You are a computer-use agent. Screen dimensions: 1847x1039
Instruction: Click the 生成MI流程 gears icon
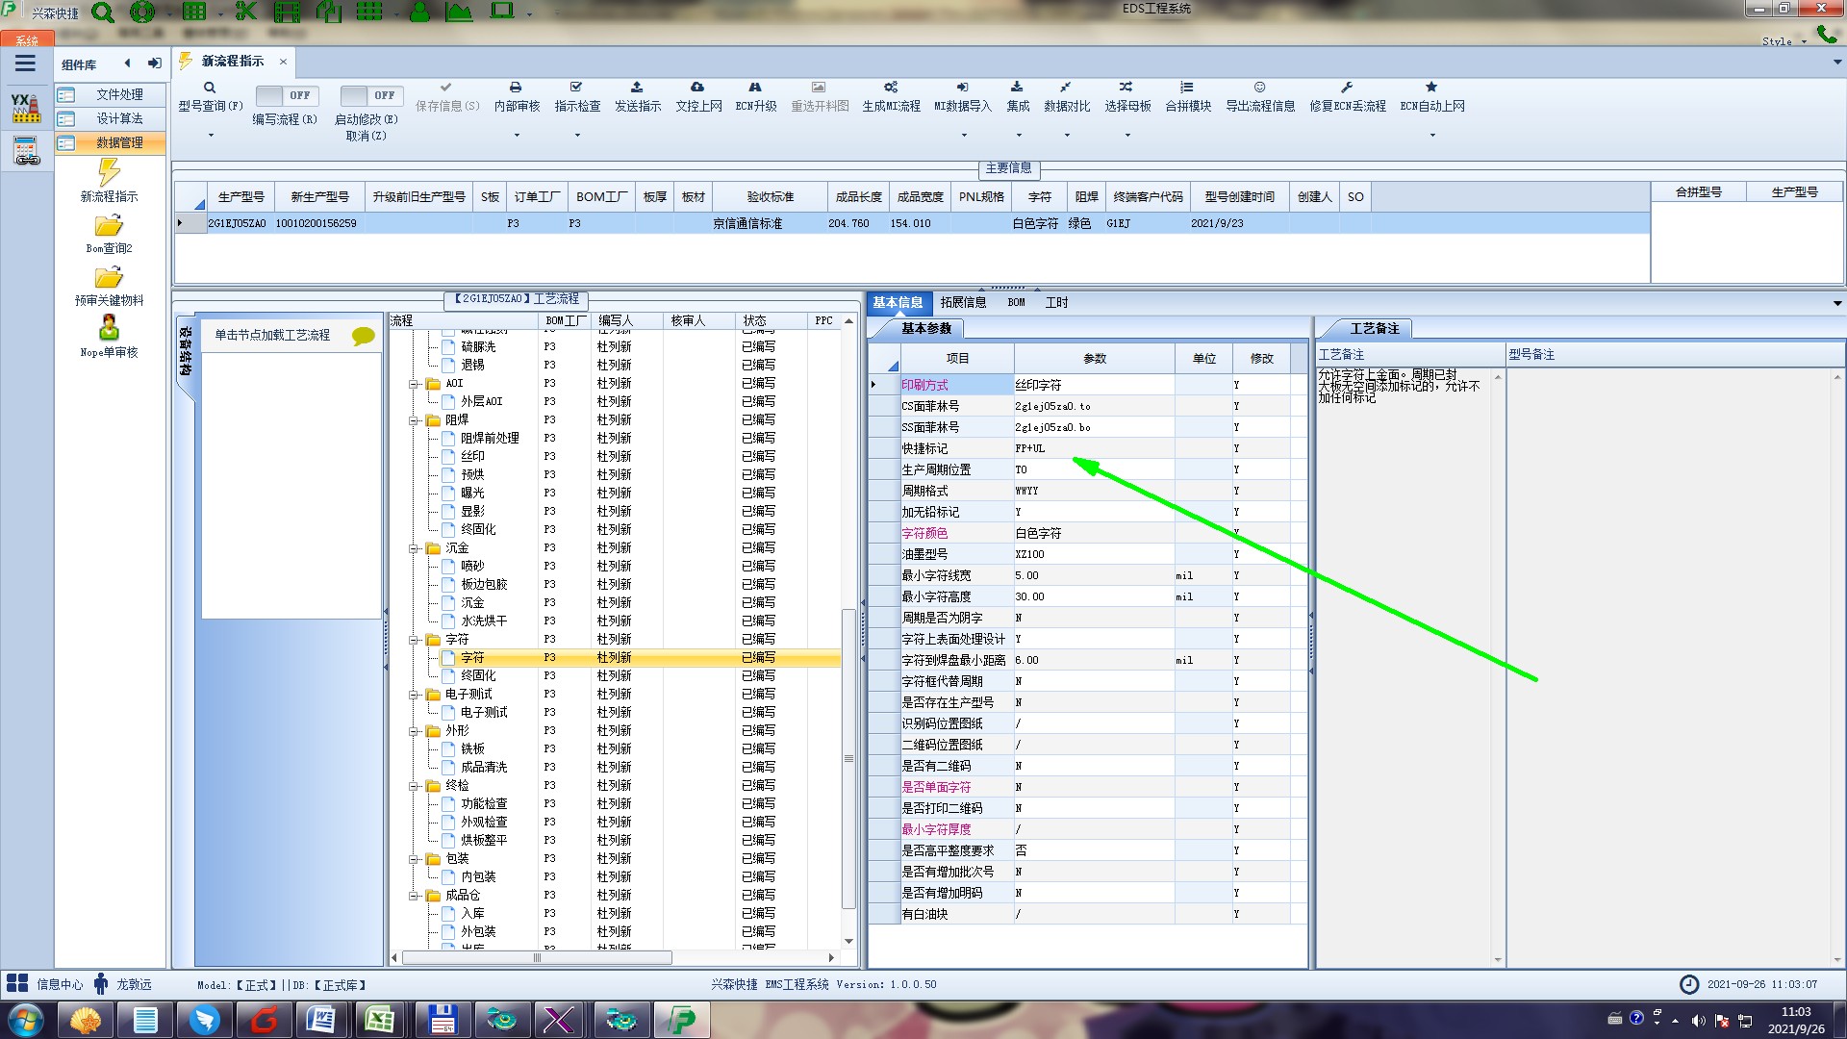pyautogui.click(x=891, y=88)
